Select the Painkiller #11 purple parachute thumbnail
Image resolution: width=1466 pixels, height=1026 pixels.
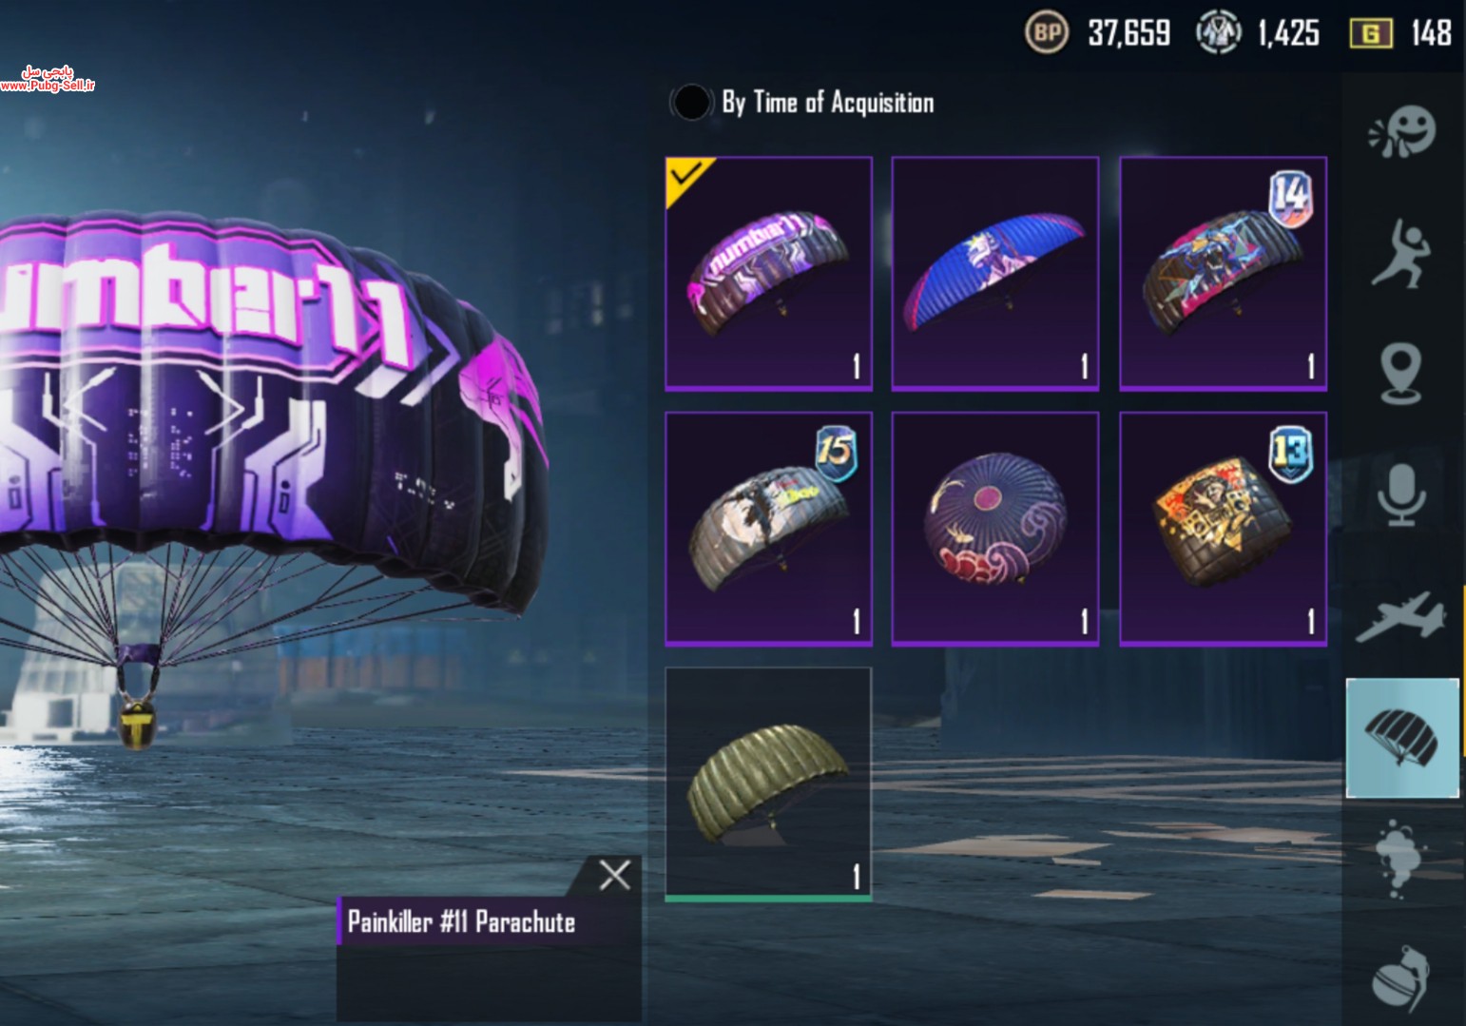click(768, 274)
